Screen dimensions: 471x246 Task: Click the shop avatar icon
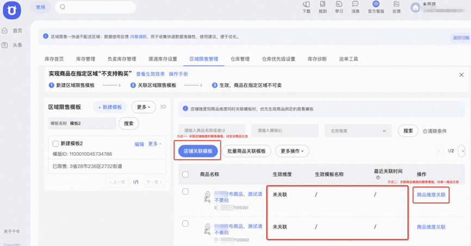(416, 8)
